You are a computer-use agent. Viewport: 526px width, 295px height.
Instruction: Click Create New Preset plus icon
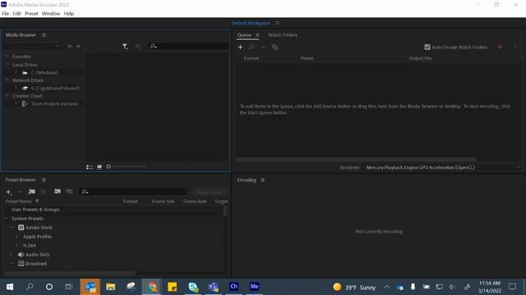pos(9,192)
